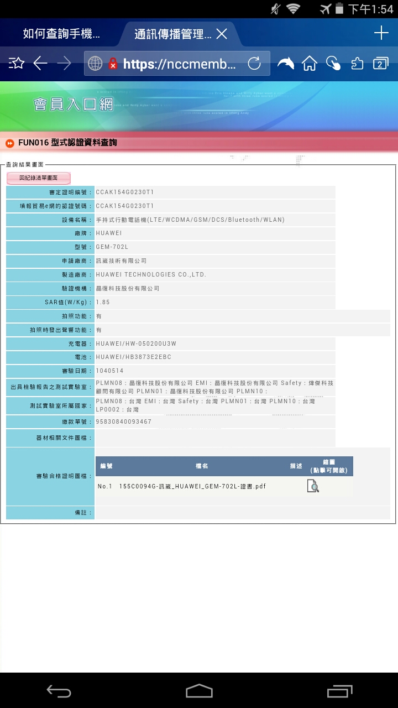Go back with the browser back arrow

[x=40, y=64]
